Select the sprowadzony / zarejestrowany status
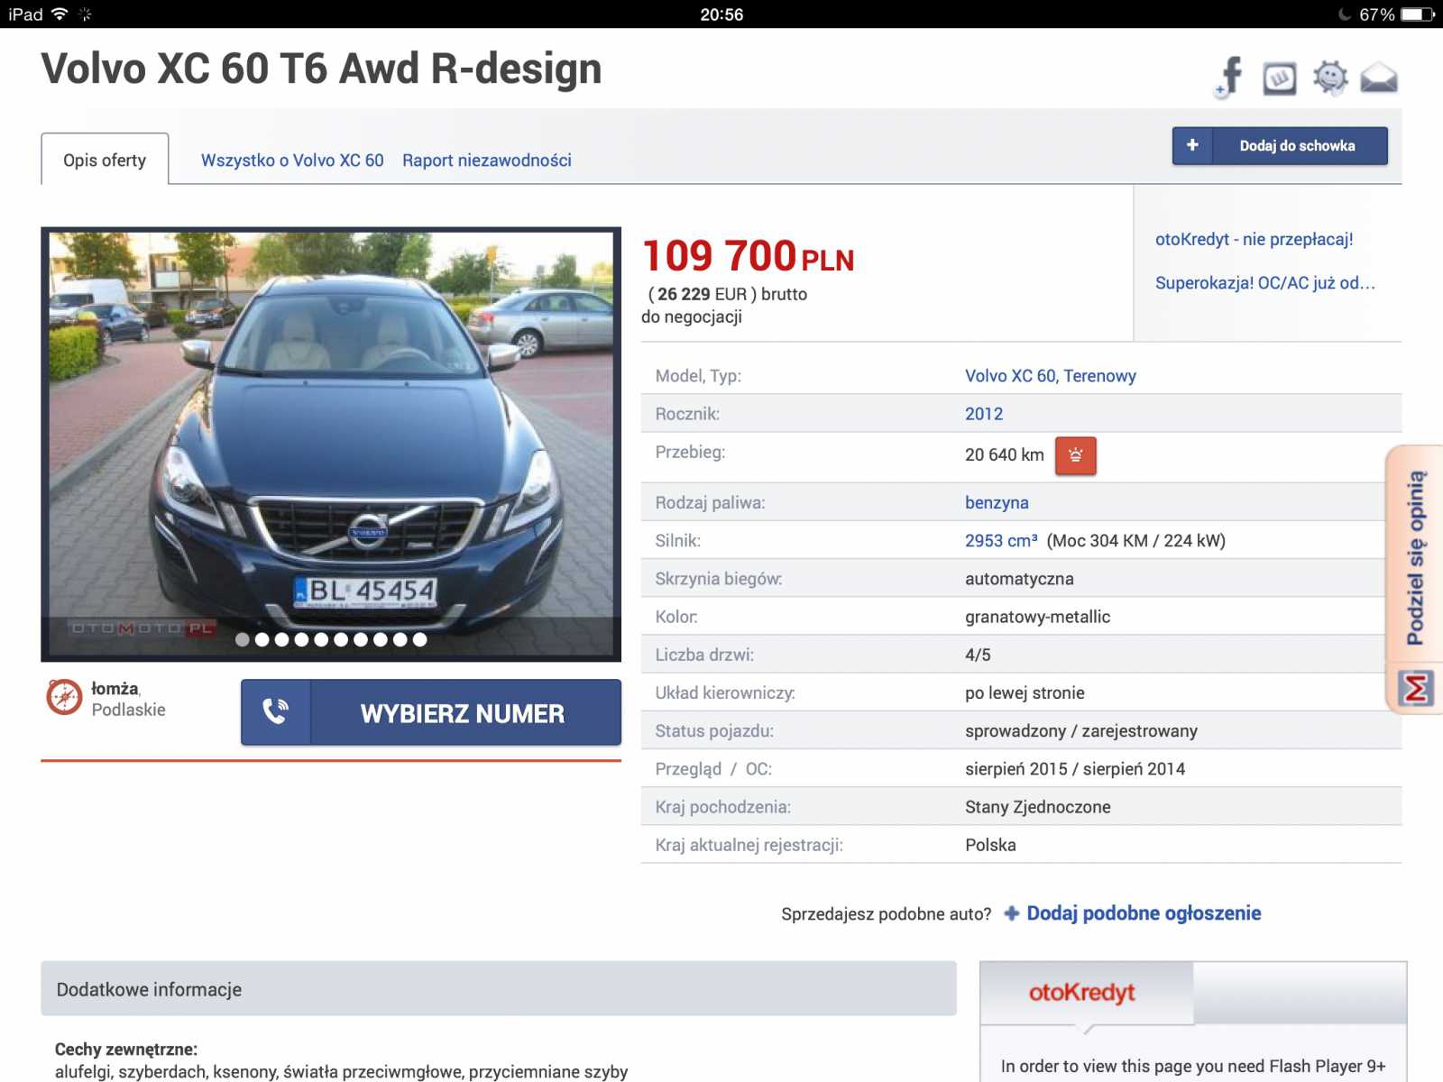 click(x=1081, y=731)
